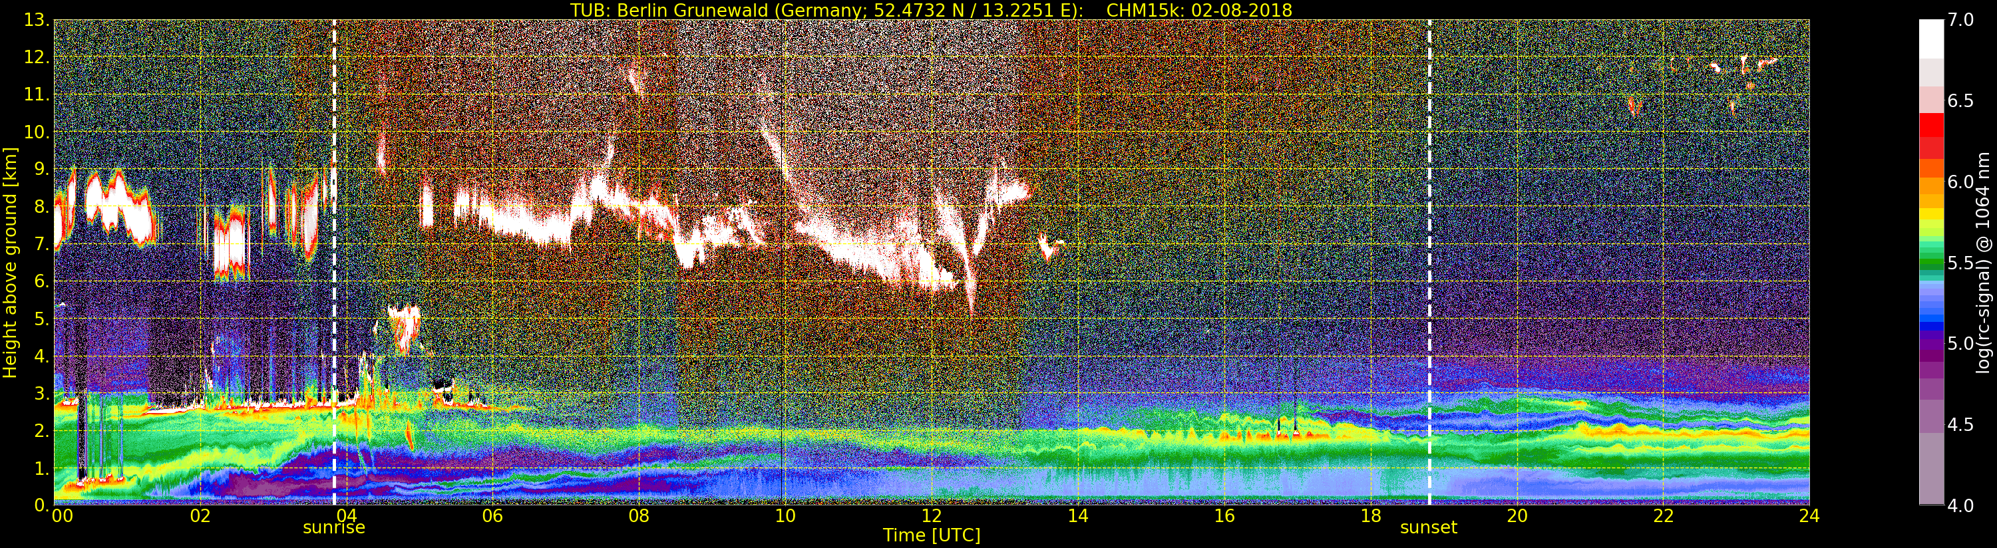This screenshot has height=548, width=1997.
Task: Click the height axis tick label '13.'
Action: [x=37, y=20]
